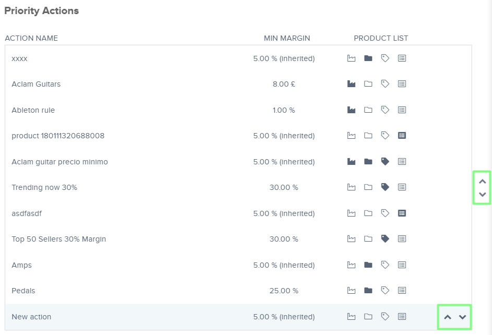Move New action down with the down chevron
Screen dimensions: 492x335
click(x=462, y=317)
